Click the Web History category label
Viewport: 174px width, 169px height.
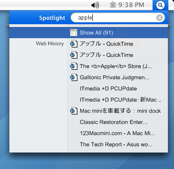point(50,44)
